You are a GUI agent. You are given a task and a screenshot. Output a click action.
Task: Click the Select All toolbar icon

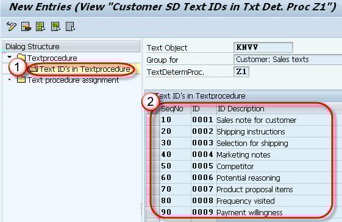pyautogui.click(x=41, y=27)
